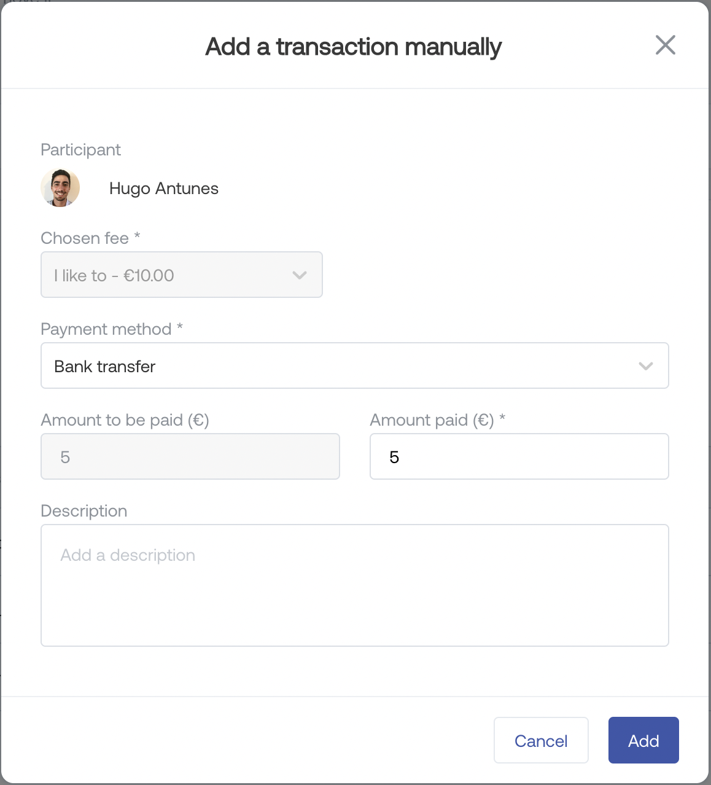Click the Add button
This screenshot has width=711, height=785.
pyautogui.click(x=643, y=740)
